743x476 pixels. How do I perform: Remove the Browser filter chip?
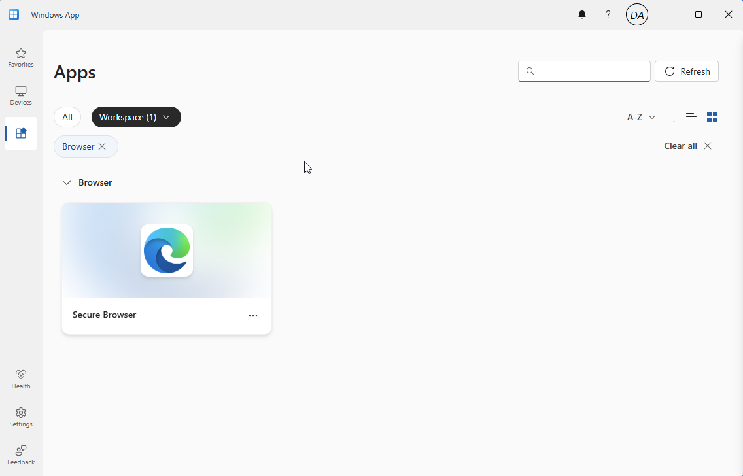click(102, 146)
